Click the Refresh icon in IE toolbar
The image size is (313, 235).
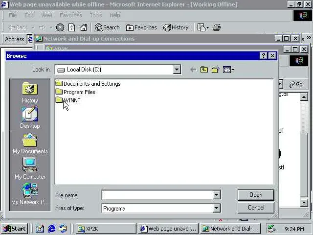pyautogui.click(x=71, y=27)
